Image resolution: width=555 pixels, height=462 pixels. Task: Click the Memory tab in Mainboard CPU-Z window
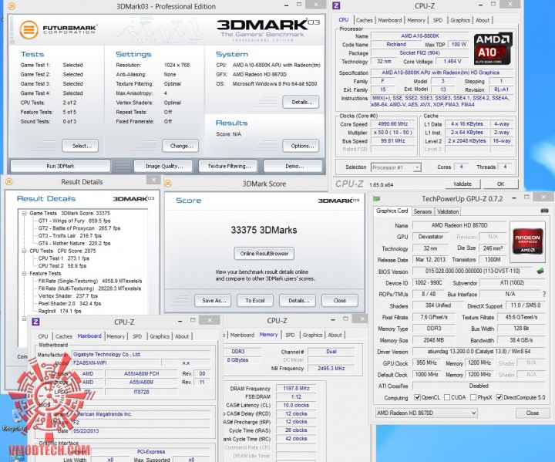[x=116, y=336]
